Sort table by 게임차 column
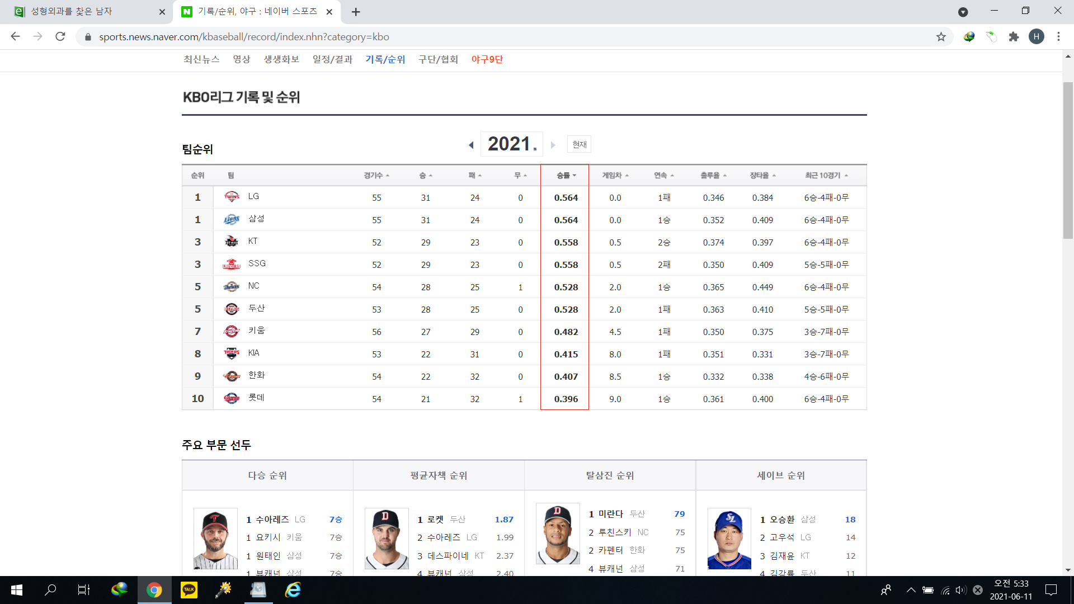1074x604 pixels. coord(615,176)
